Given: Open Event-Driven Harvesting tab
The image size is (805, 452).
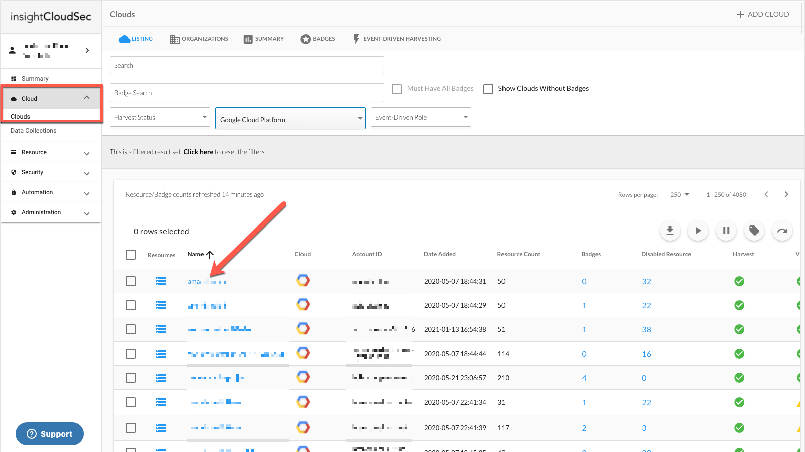Looking at the screenshot, I should [396, 39].
